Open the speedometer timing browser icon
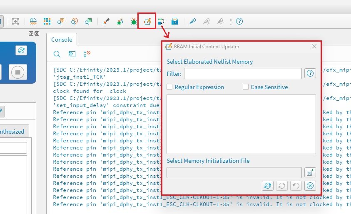The image size is (351, 214). click(x=33, y=21)
